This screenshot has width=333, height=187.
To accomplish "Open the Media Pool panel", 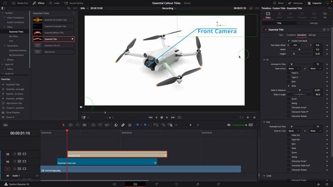I will (20, 3).
